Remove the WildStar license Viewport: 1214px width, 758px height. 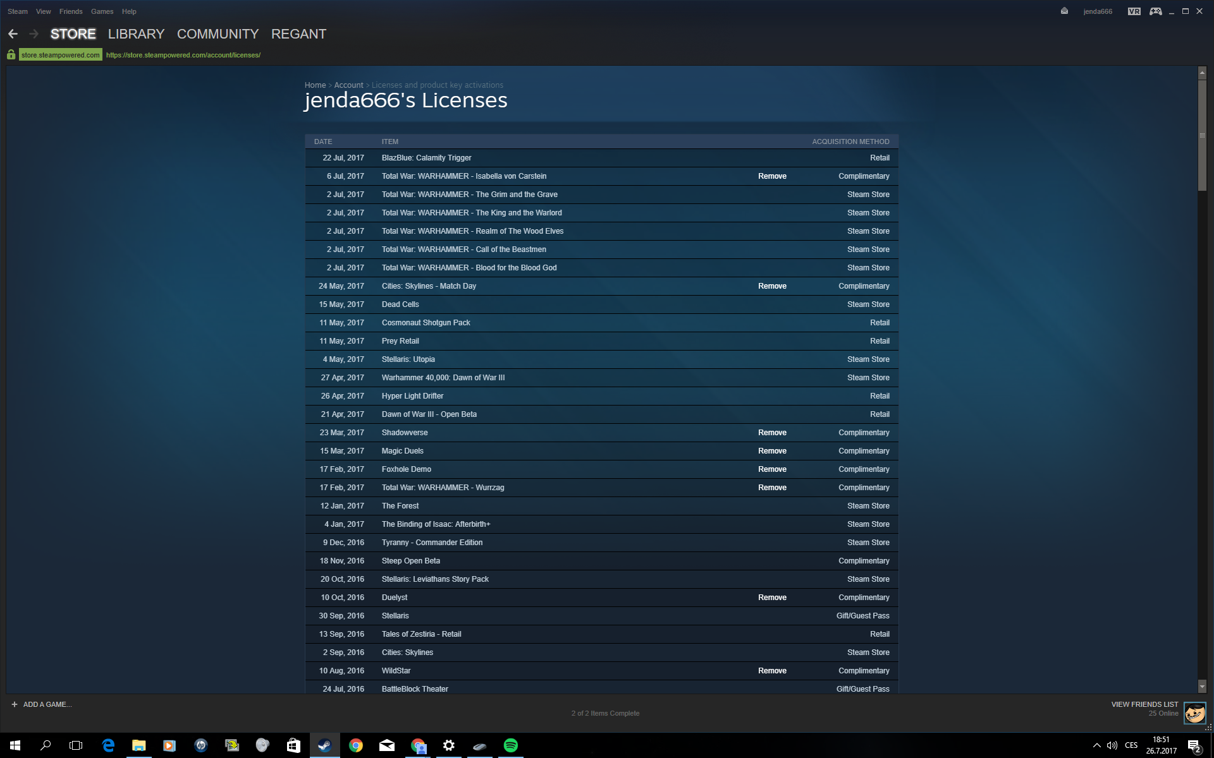pos(772,671)
